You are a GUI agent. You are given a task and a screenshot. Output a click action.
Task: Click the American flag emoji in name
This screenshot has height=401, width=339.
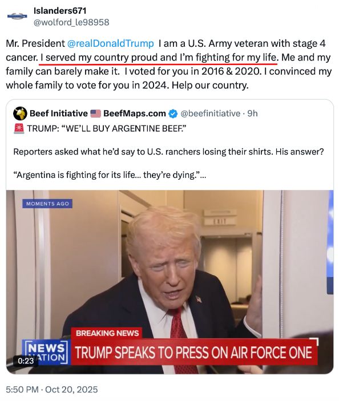click(96, 114)
